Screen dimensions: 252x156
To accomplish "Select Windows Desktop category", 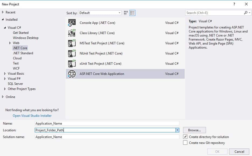I will click(26, 38).
